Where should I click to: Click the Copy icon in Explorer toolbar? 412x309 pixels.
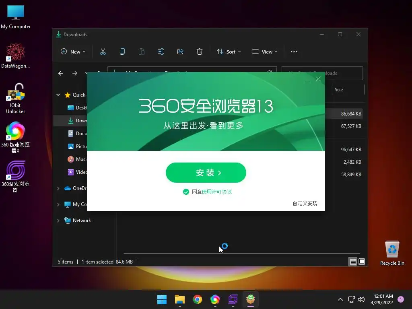122,52
